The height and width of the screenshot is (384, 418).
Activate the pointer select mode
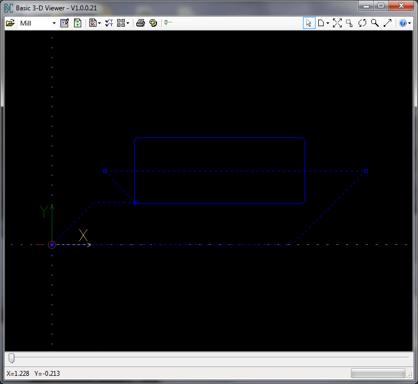click(x=309, y=23)
